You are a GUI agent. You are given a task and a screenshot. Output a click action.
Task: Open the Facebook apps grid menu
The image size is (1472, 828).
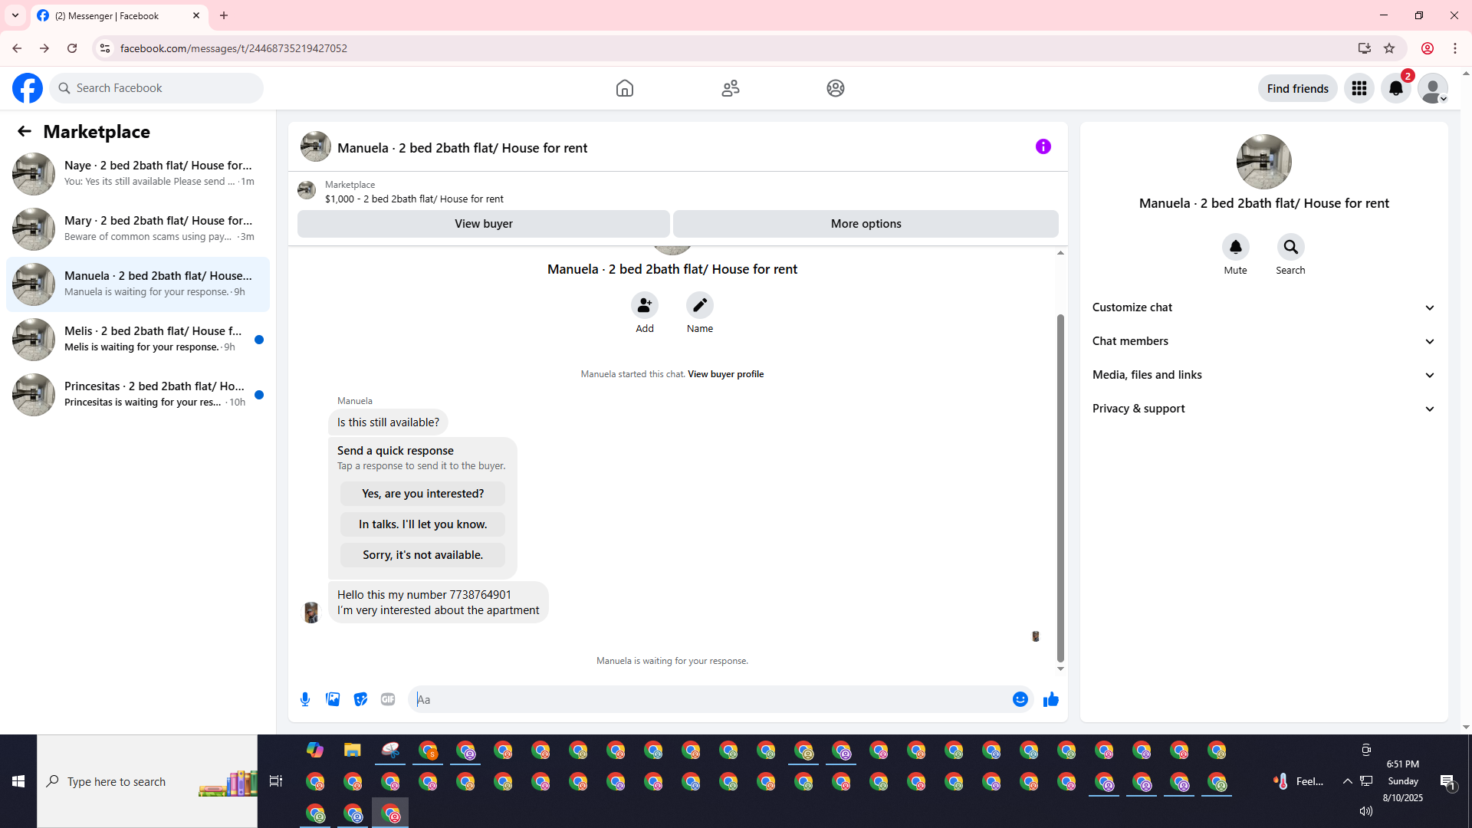coord(1359,88)
